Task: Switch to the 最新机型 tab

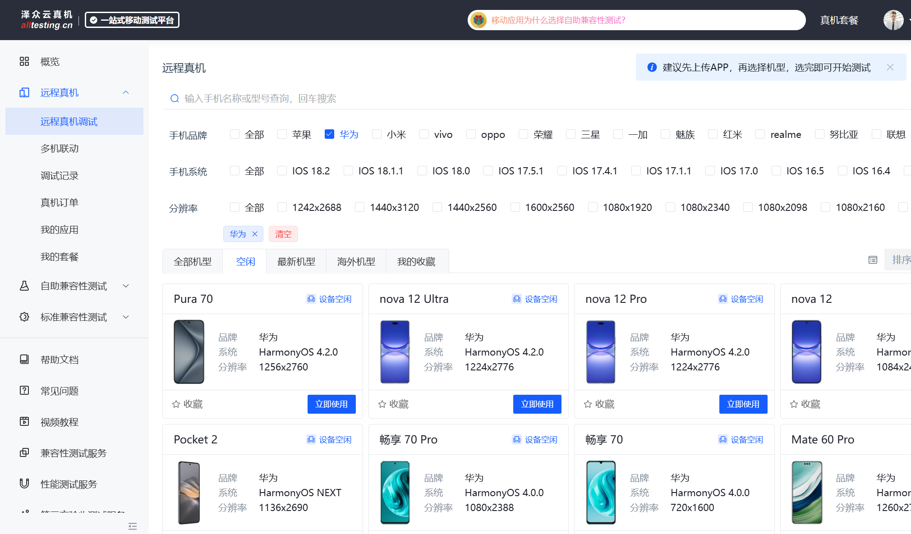Action: [296, 261]
